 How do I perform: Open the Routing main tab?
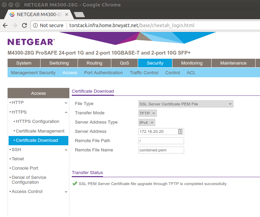94,63
